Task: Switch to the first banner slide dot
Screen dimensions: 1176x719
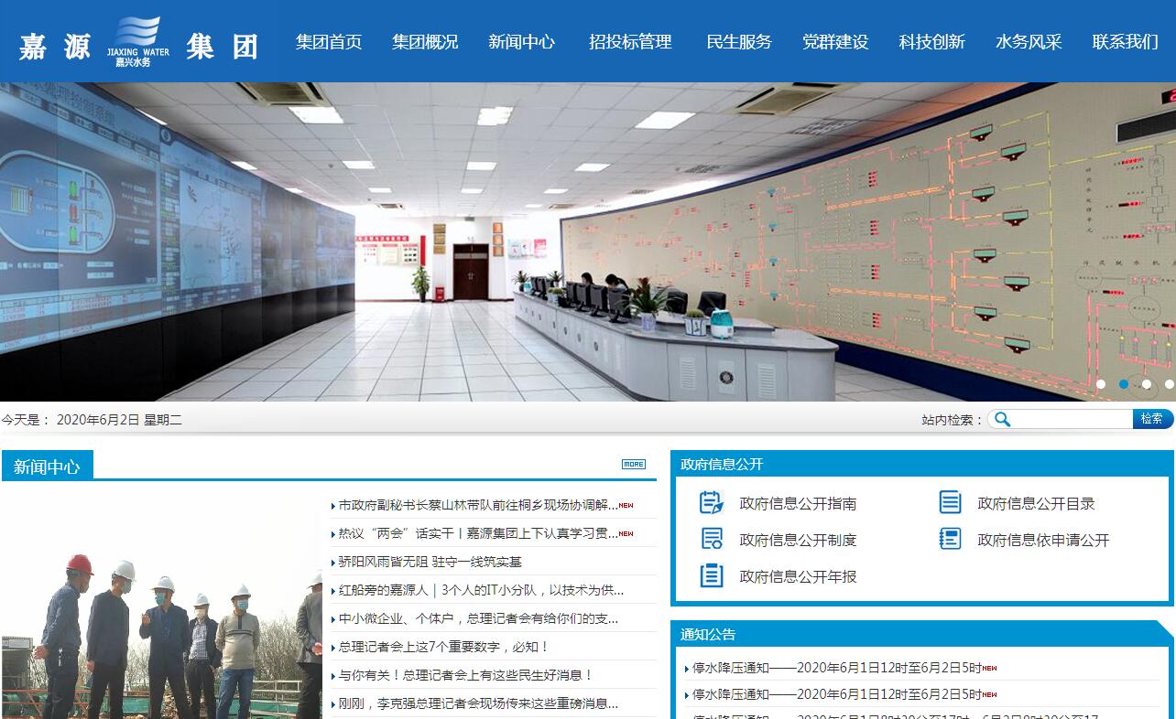Action: coord(1101,384)
